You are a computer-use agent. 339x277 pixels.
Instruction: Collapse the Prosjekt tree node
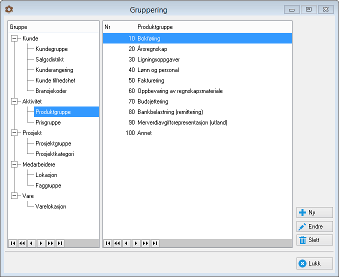(x=14, y=133)
